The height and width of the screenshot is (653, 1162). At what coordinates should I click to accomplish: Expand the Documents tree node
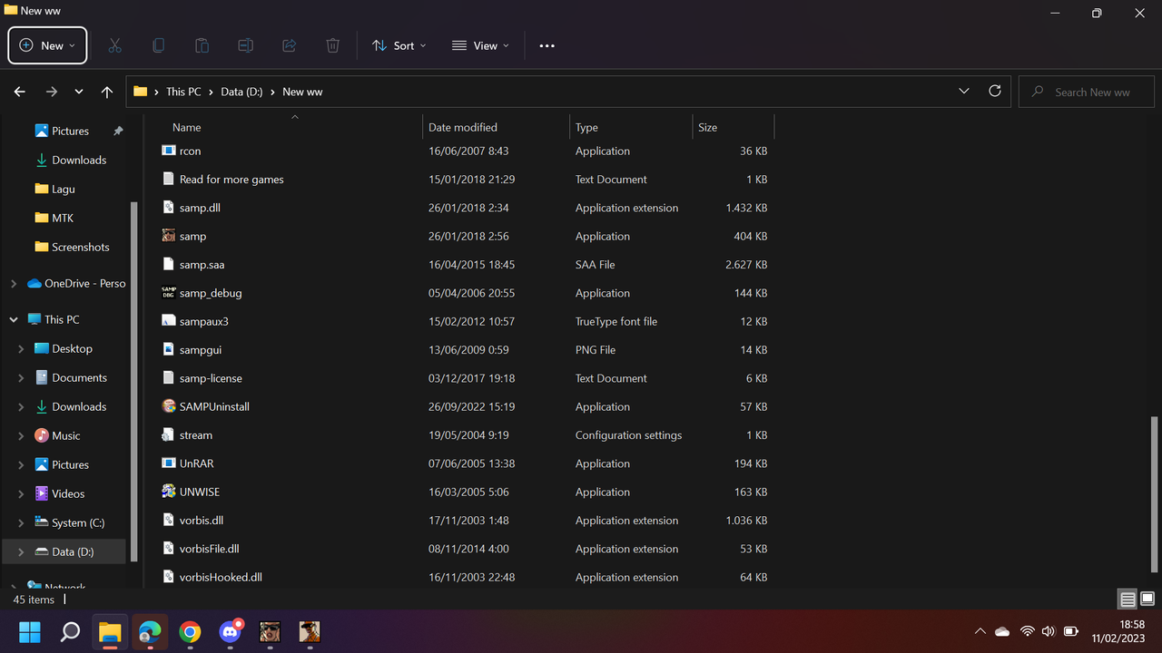[21, 377]
